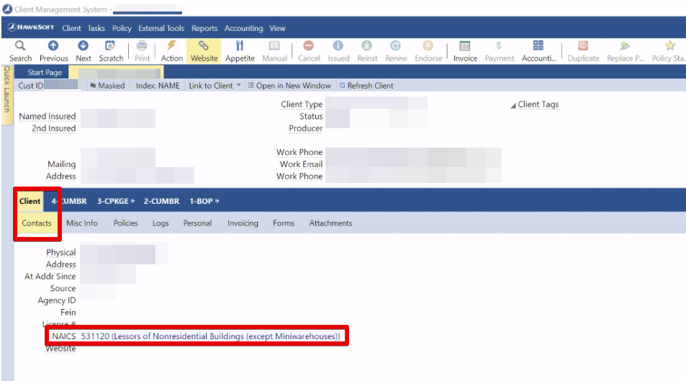
Task: Select the Client tab
Action: 30,201
